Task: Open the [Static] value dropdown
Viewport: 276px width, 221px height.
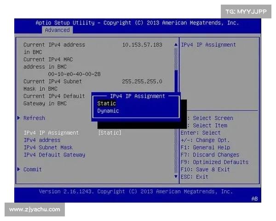Action: (109, 133)
